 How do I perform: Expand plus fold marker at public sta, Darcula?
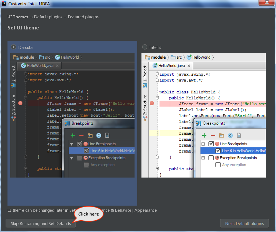pyautogui.click(x=26, y=169)
